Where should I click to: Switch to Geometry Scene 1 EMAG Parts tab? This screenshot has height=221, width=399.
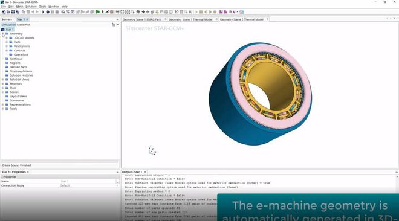point(142,19)
